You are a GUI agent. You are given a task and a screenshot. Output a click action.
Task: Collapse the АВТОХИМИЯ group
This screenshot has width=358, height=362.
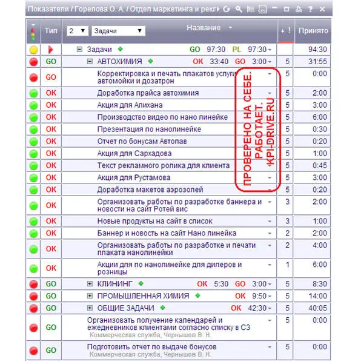tap(90, 61)
